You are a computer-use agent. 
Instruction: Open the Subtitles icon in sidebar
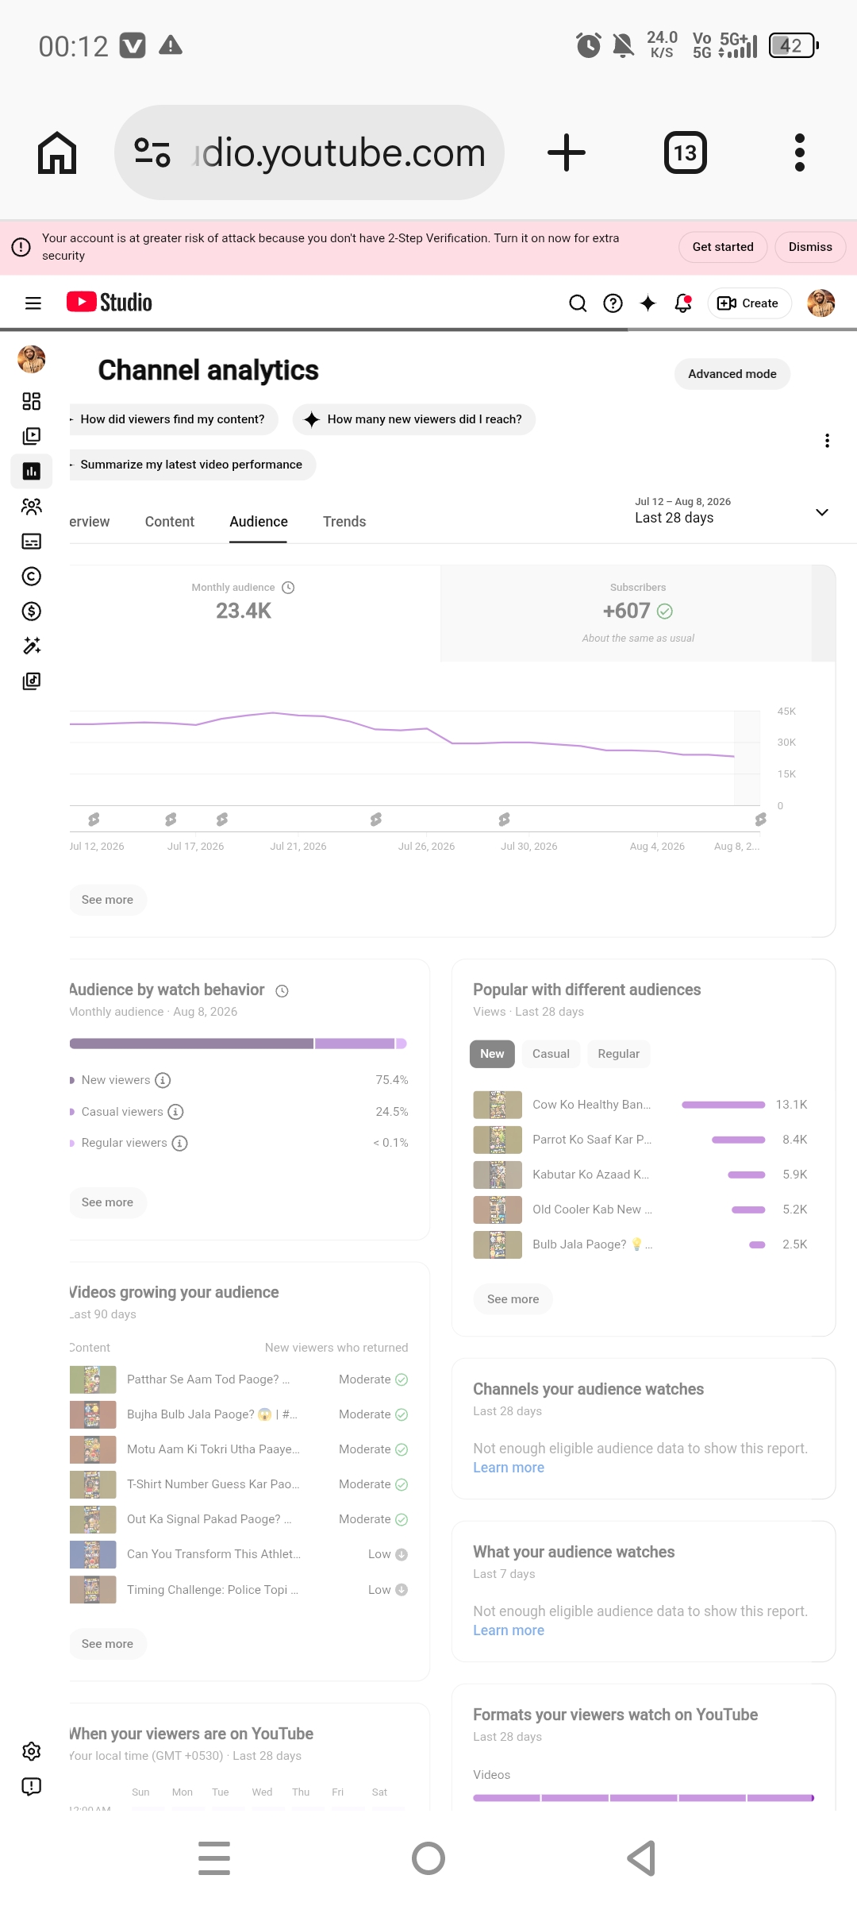31,541
